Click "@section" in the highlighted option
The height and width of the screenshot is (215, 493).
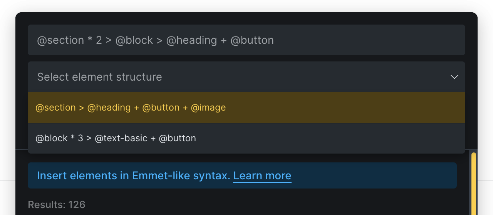point(55,107)
